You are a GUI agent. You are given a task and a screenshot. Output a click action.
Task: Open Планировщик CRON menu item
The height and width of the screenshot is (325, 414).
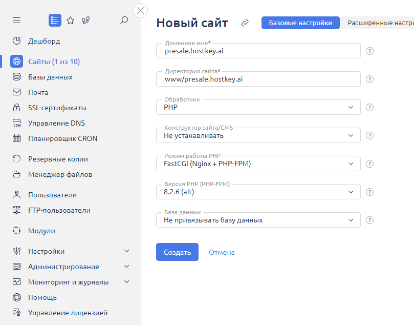point(63,138)
